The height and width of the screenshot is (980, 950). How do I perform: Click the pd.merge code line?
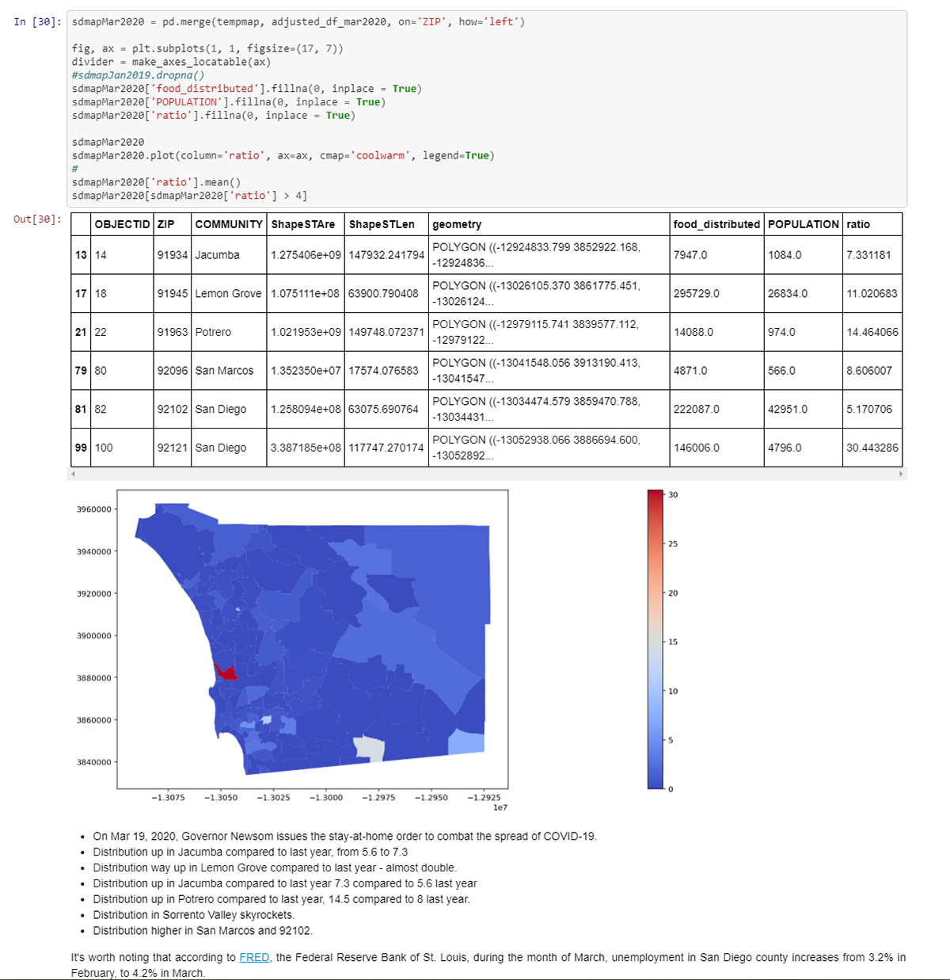pos(298,21)
